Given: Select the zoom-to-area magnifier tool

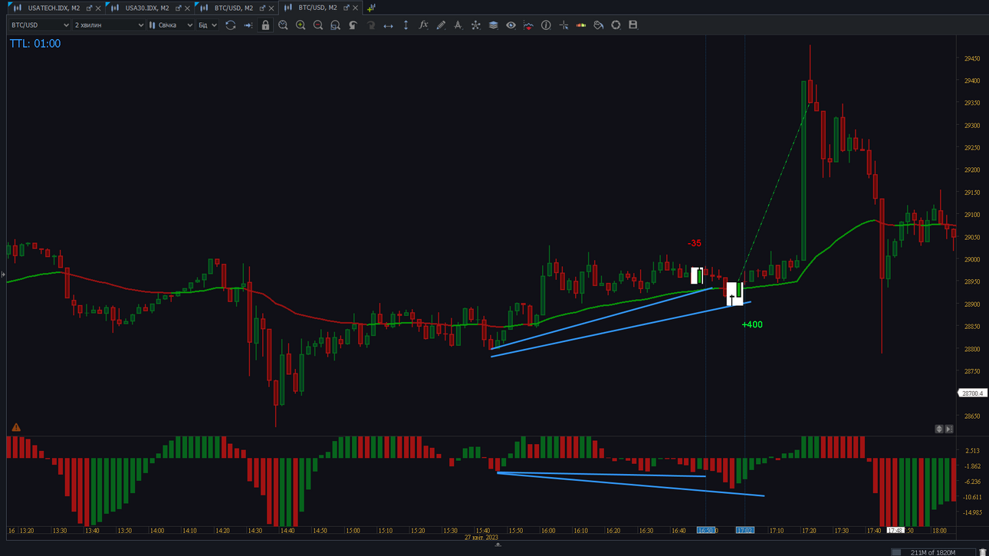Looking at the screenshot, I should [335, 25].
